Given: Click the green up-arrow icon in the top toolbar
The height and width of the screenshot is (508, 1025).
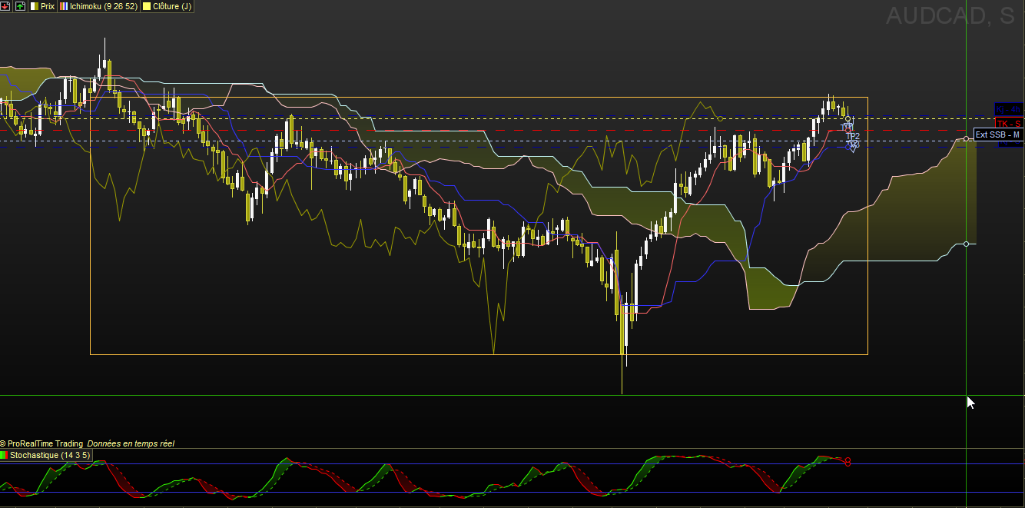Looking at the screenshot, I should (x=20, y=6).
